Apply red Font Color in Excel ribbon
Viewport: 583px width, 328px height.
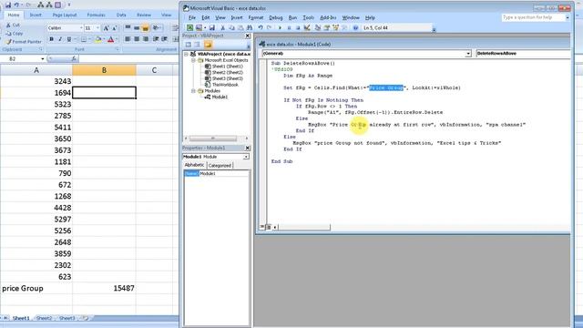pos(110,39)
